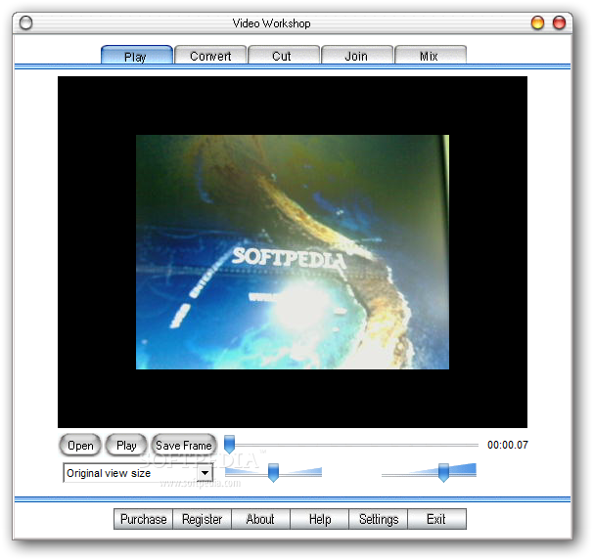Select the Cut tab
This screenshot has height=560, width=593.
[284, 55]
